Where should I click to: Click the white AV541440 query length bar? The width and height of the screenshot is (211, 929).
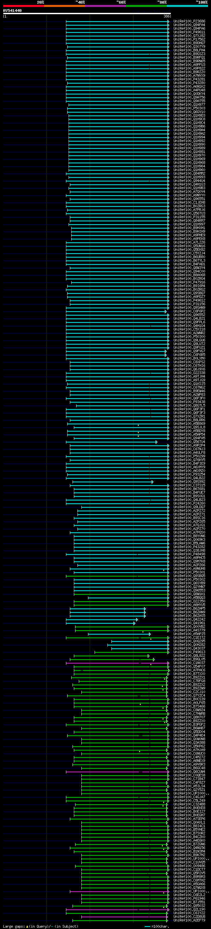click(87, 14)
